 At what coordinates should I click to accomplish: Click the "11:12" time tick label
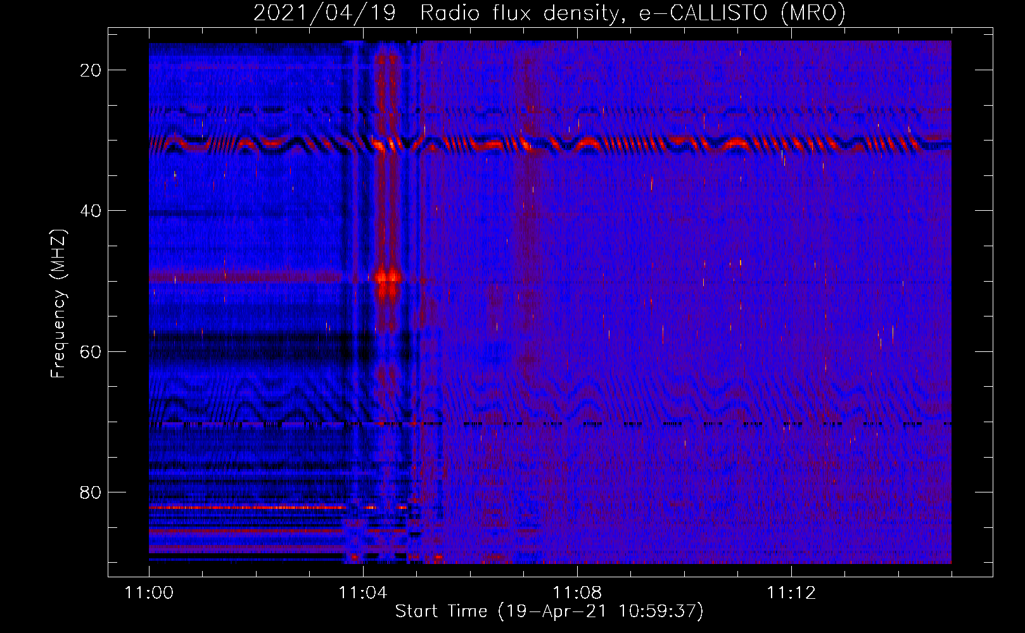(791, 593)
